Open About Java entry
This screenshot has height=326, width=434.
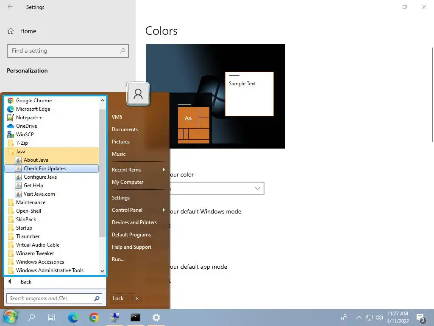coord(51,160)
